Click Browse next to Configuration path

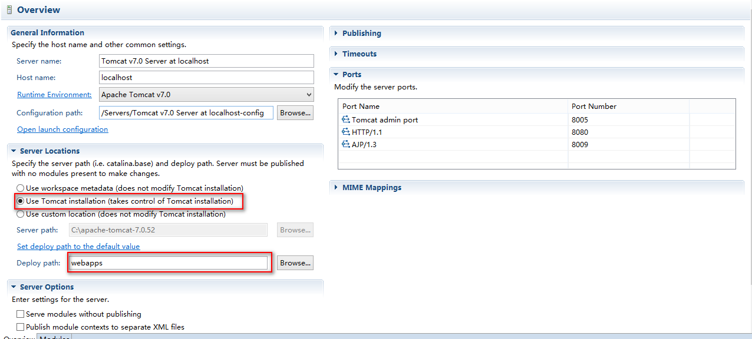(295, 112)
